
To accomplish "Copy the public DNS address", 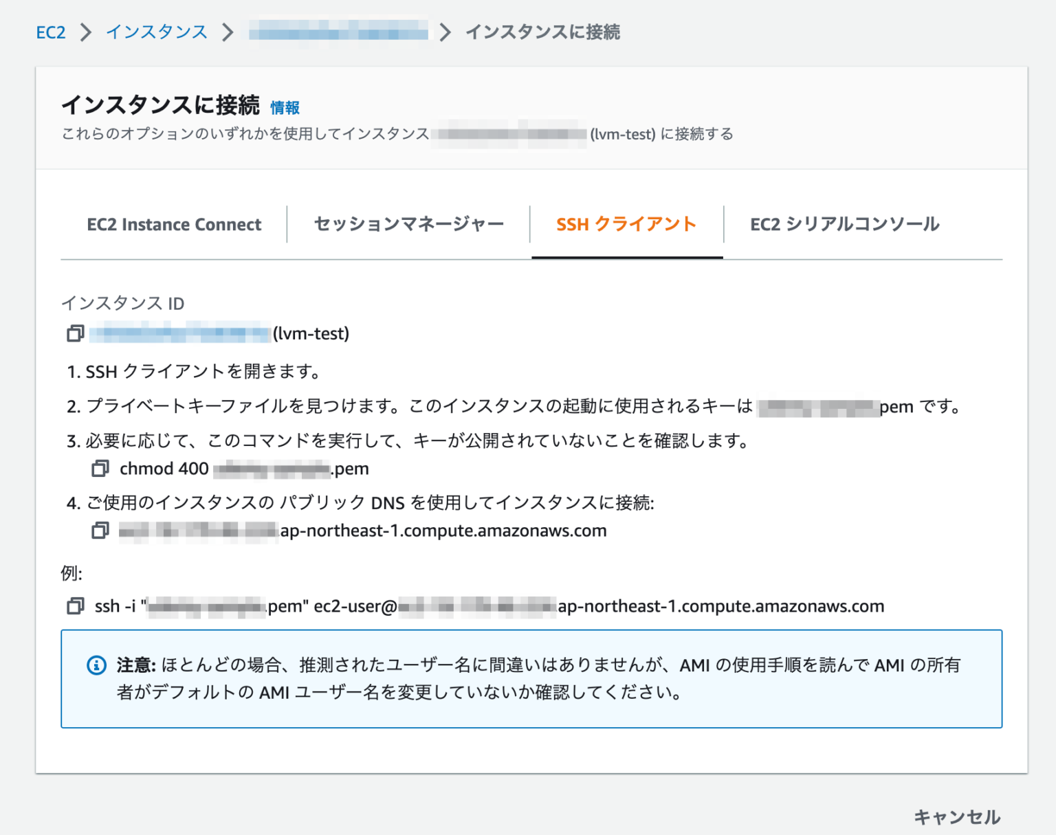I will click(x=102, y=530).
